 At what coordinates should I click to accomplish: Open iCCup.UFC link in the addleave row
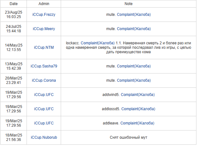[x=44, y=123]
